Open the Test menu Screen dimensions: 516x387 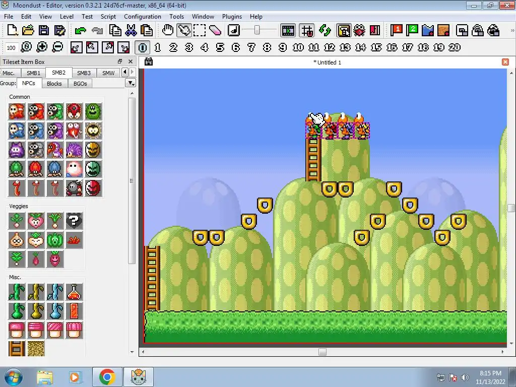coord(87,17)
